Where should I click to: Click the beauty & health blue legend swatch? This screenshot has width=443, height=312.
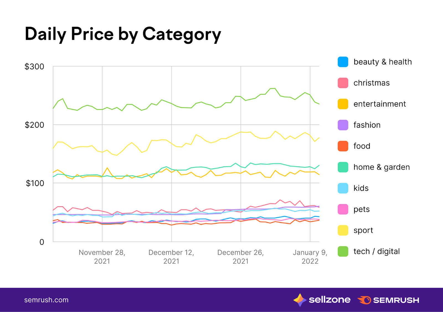pyautogui.click(x=343, y=62)
